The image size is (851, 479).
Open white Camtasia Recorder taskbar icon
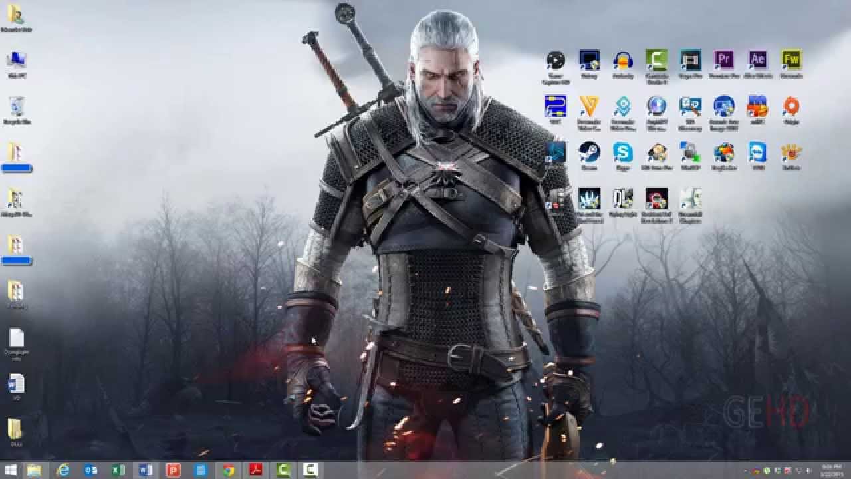click(310, 470)
